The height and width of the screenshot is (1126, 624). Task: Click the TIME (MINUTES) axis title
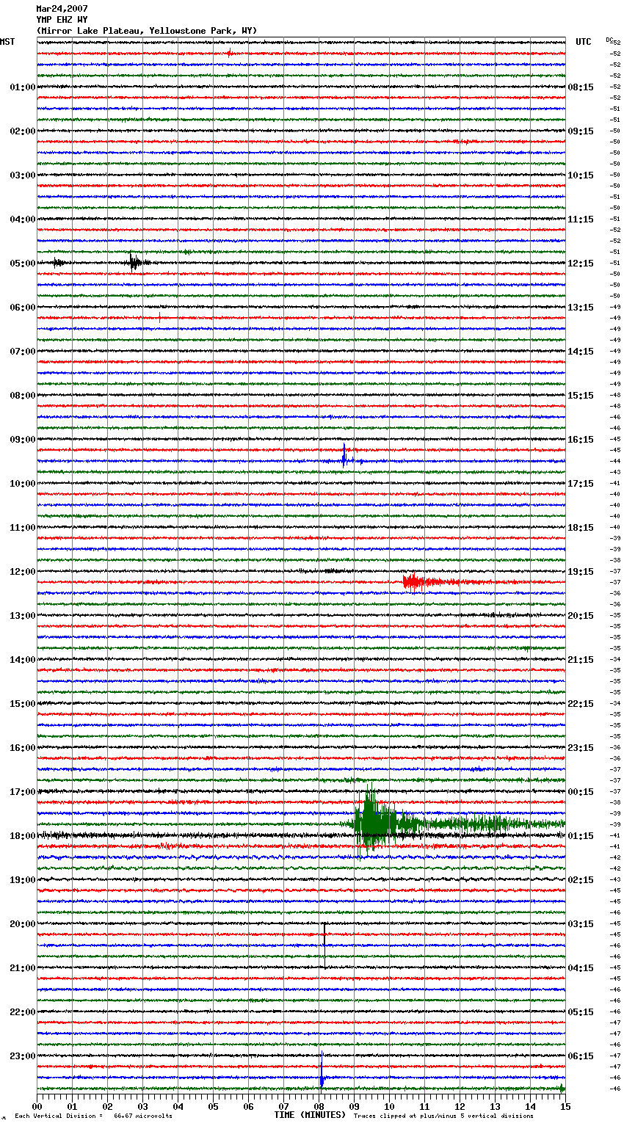pyautogui.click(x=310, y=1115)
